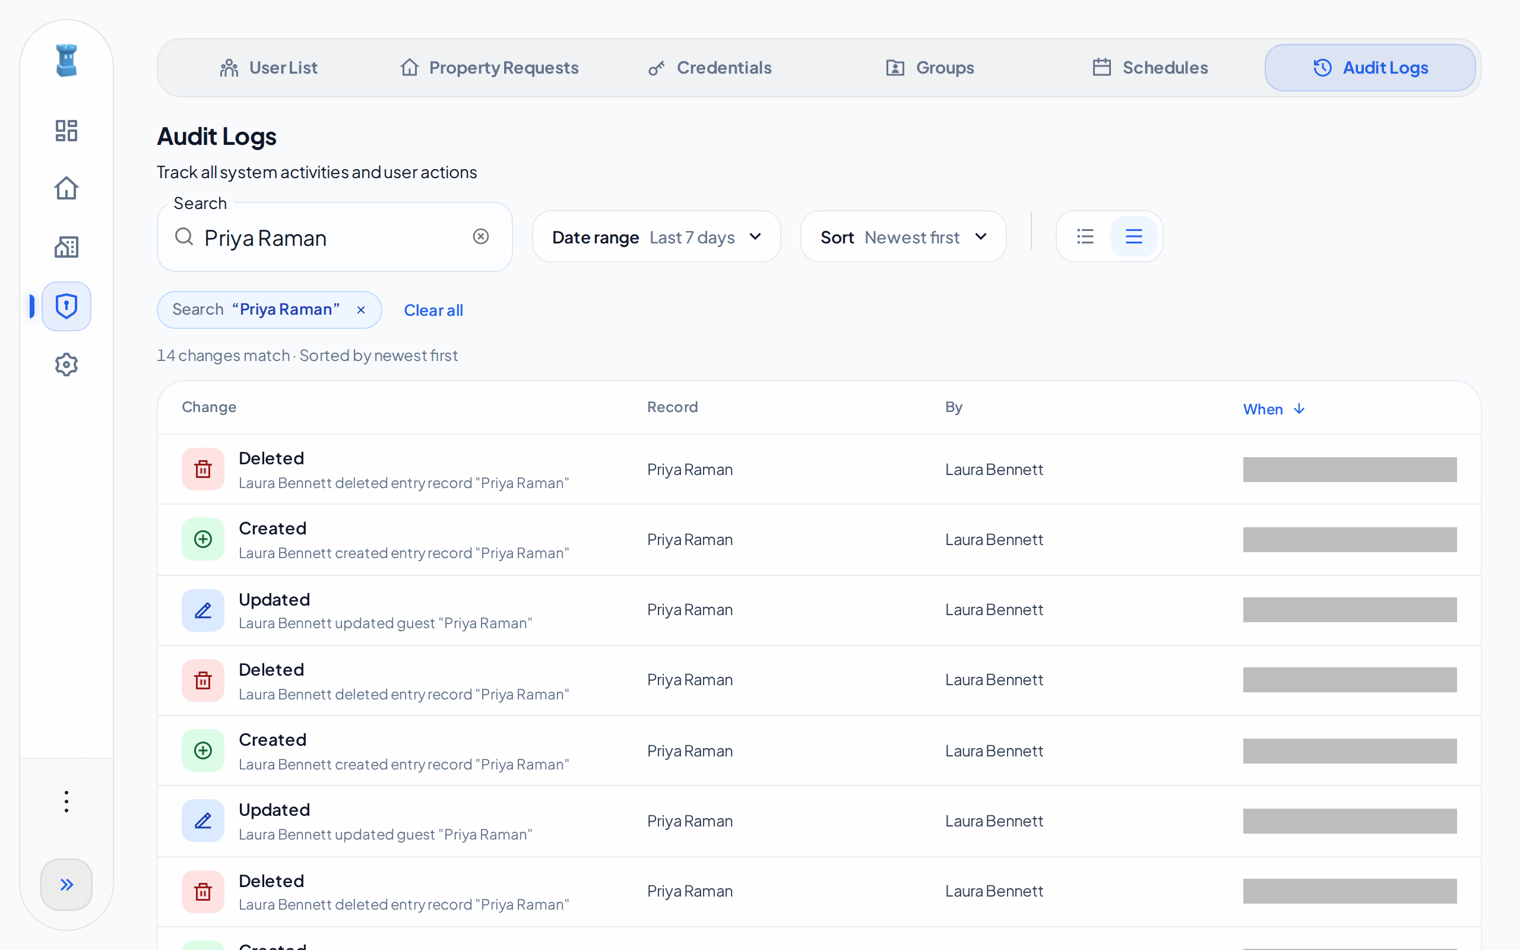Open the three-dot more menu in the sidebar
This screenshot has height=950, width=1520.
coord(66,801)
